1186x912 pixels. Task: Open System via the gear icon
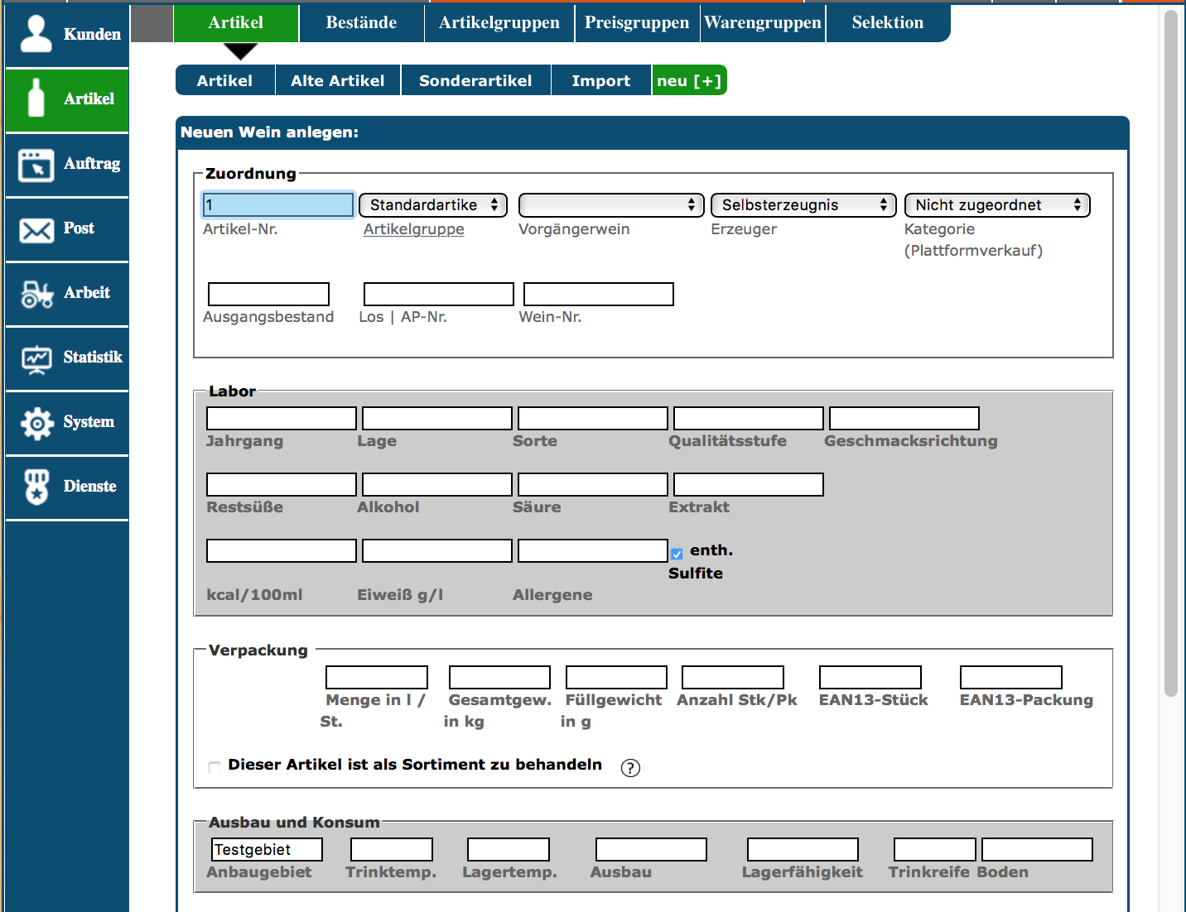[x=36, y=423]
